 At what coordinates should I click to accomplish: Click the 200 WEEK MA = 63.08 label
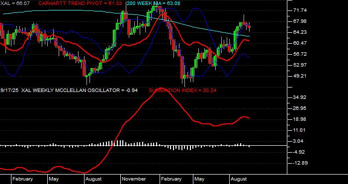(x=154, y=3)
